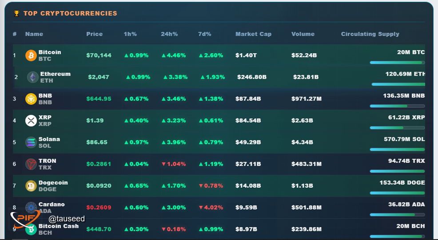Click Dogecoin supply 153.34B DOGE

402,182
